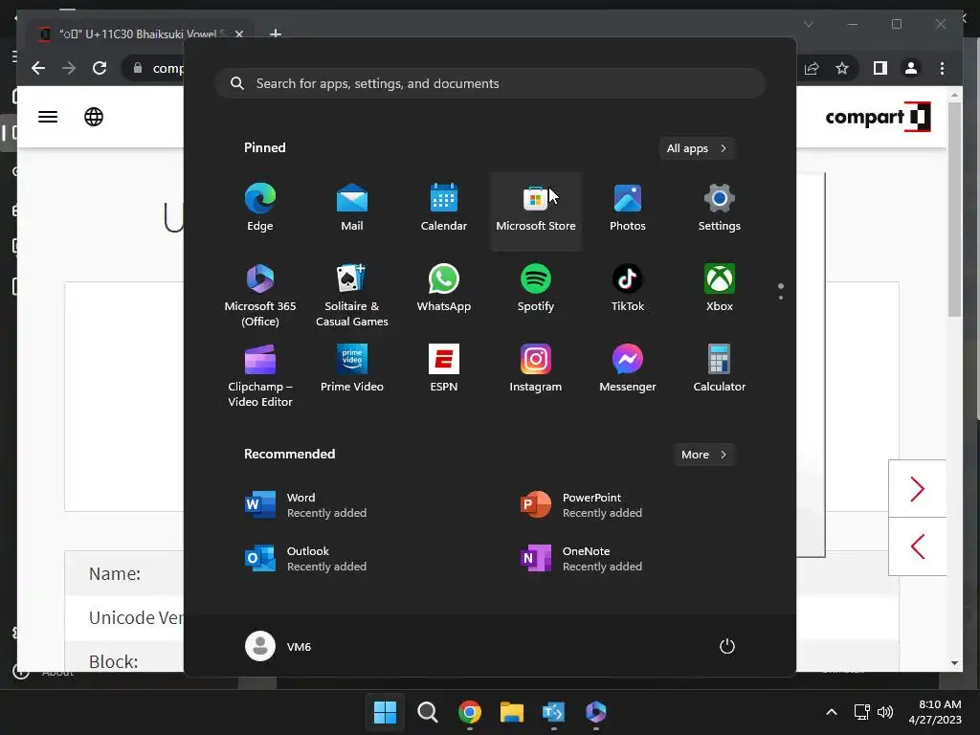Close the Bhaiksuki Vowel tab
Image resolution: width=980 pixels, height=735 pixels.
point(238,33)
